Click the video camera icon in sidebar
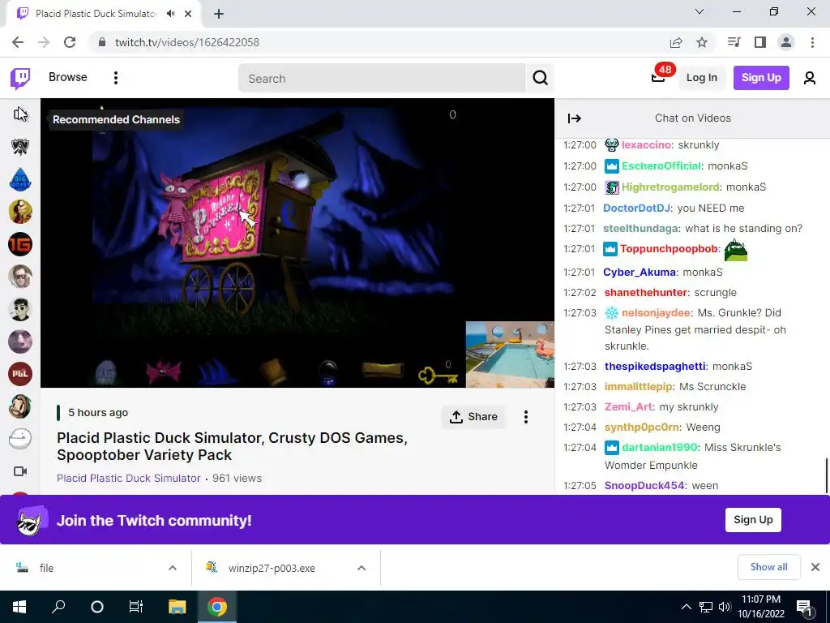 (x=20, y=471)
